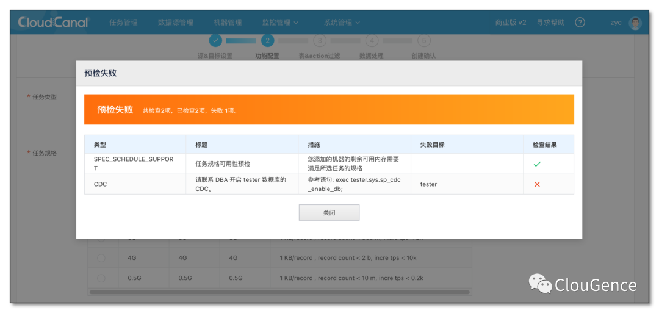Click 表&action过滤 step label

pos(319,56)
